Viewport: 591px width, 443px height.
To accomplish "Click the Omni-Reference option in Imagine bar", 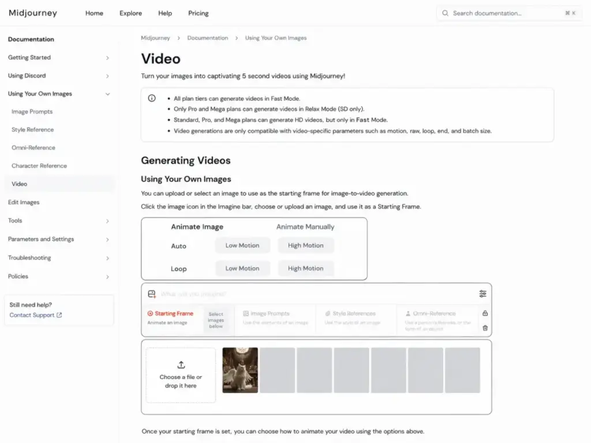I will 437,321.
